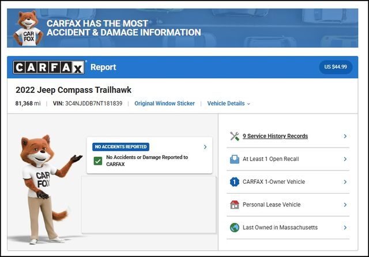Open the Original Window Sticker link
This screenshot has width=369, height=257.
coord(164,104)
